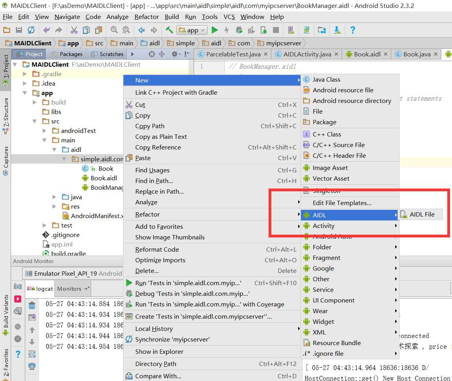The height and width of the screenshot is (381, 452).
Task: Choose Find Usages in context menu
Action: tap(212, 170)
